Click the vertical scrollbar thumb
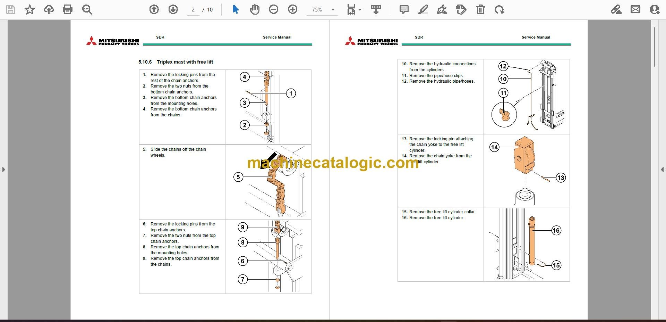This screenshot has height=322, width=666. [x=655, y=47]
